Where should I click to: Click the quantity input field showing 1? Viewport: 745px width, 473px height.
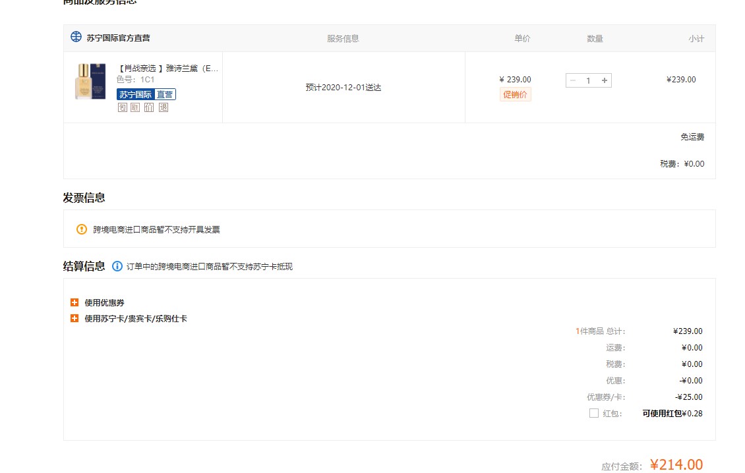[x=588, y=80]
